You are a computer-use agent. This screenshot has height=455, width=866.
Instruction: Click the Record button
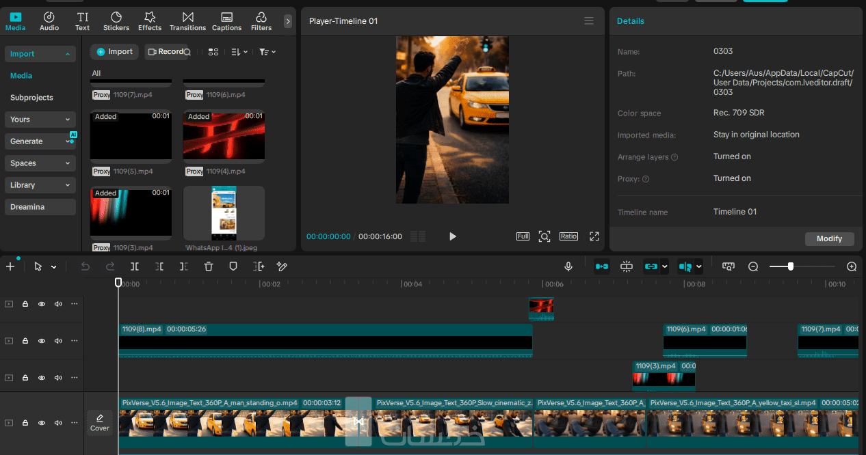166,52
